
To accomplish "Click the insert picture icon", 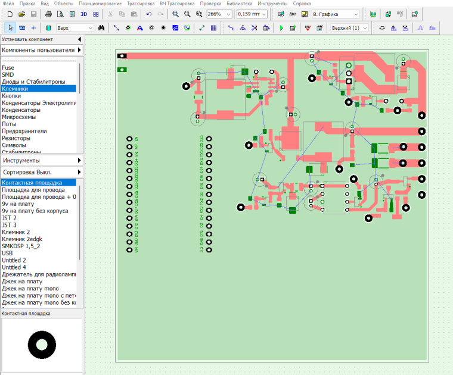I will (305, 14).
